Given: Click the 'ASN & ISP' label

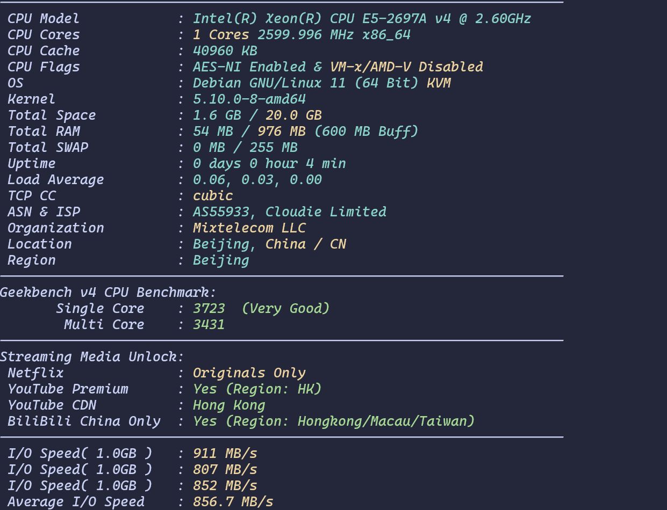Looking at the screenshot, I should [x=44, y=212].
